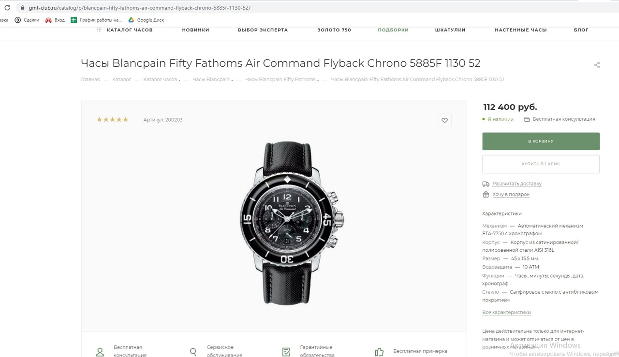Click the browser reload icon
Image resolution: width=619 pixels, height=357 pixels.
click(x=7, y=8)
